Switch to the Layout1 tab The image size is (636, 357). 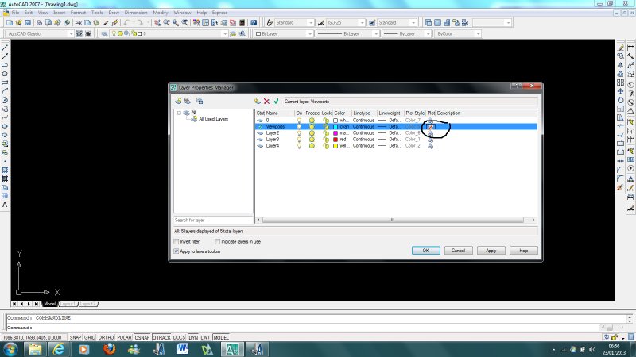68,304
